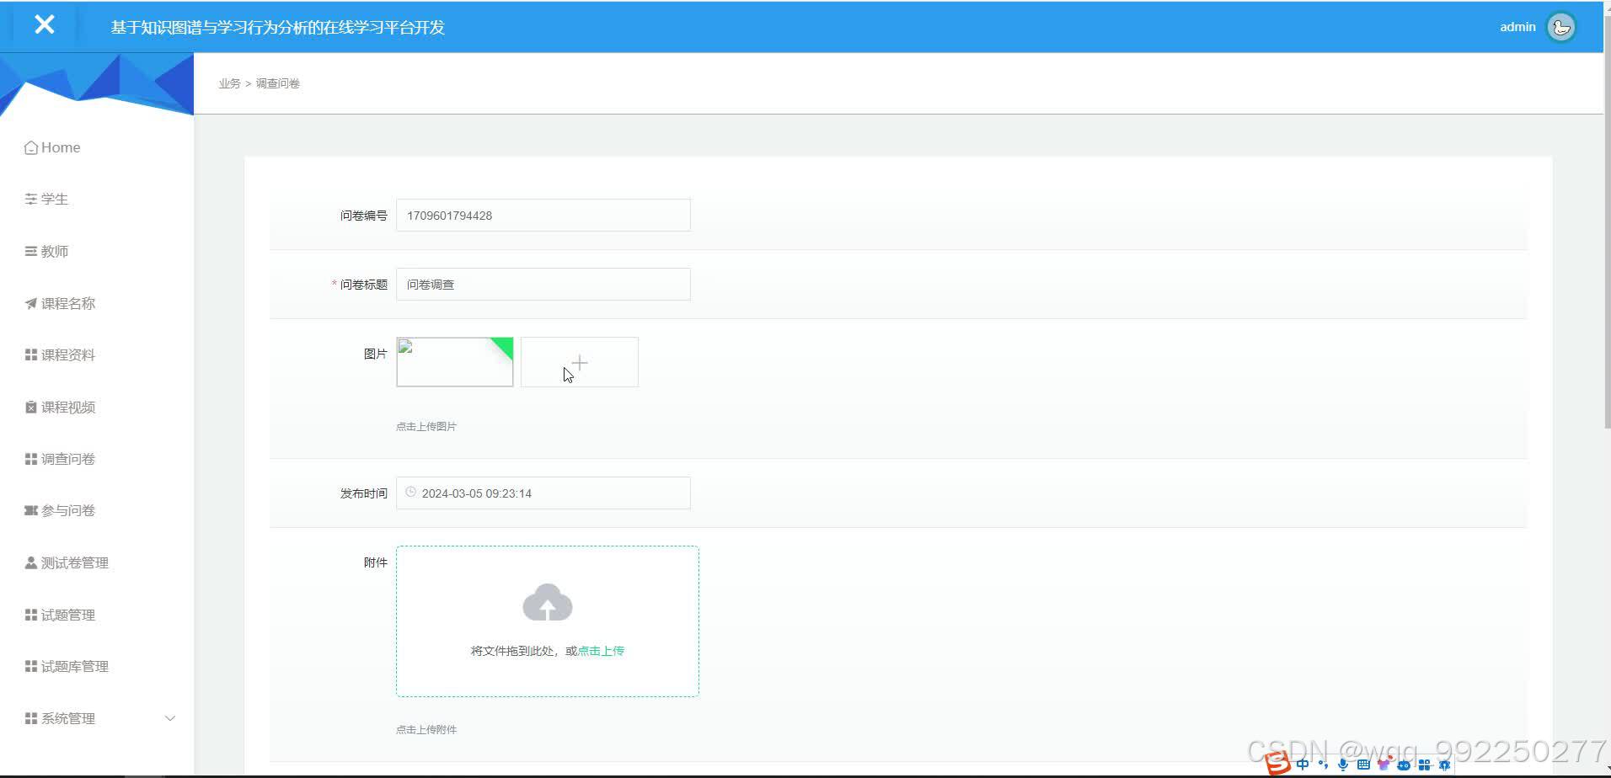Click the 课程视频 clipboard icon
Screen dimensions: 1611x778
31,408
